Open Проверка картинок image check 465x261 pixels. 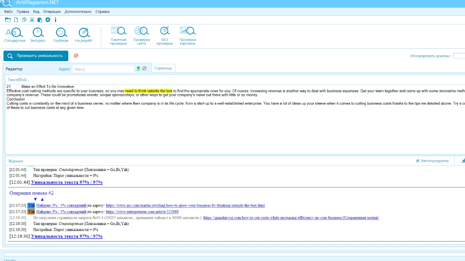(x=187, y=36)
